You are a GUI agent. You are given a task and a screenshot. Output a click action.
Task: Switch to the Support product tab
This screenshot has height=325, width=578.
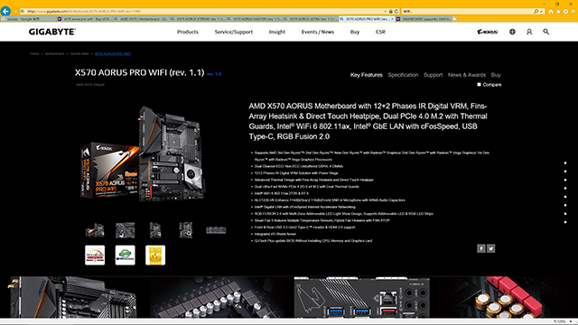point(433,75)
